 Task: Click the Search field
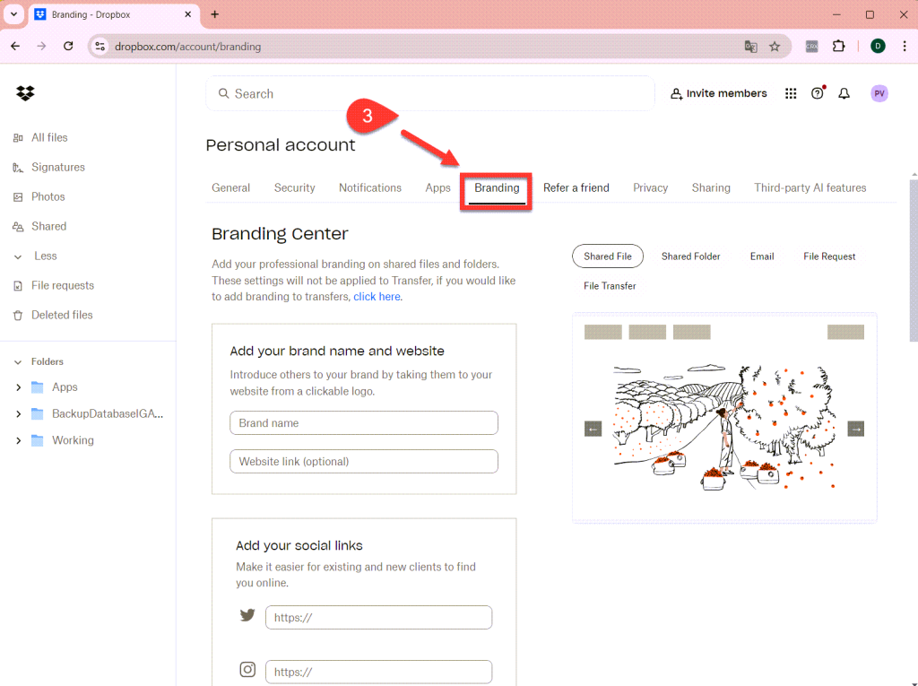click(430, 94)
